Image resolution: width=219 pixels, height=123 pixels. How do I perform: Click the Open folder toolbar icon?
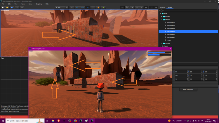pyautogui.click(x=7, y=7)
